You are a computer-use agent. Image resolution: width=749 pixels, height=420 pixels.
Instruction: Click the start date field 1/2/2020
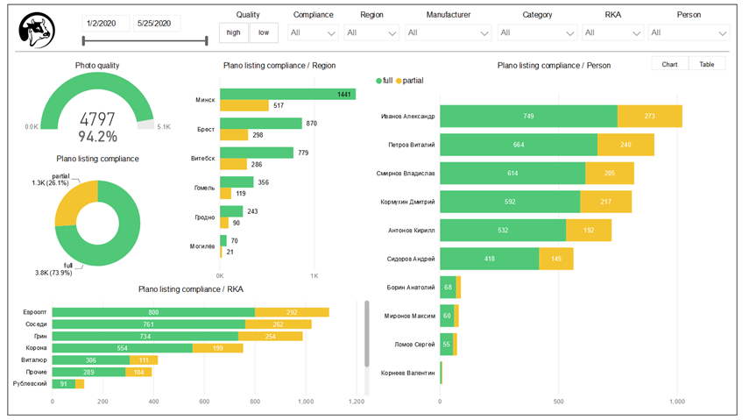coord(105,24)
